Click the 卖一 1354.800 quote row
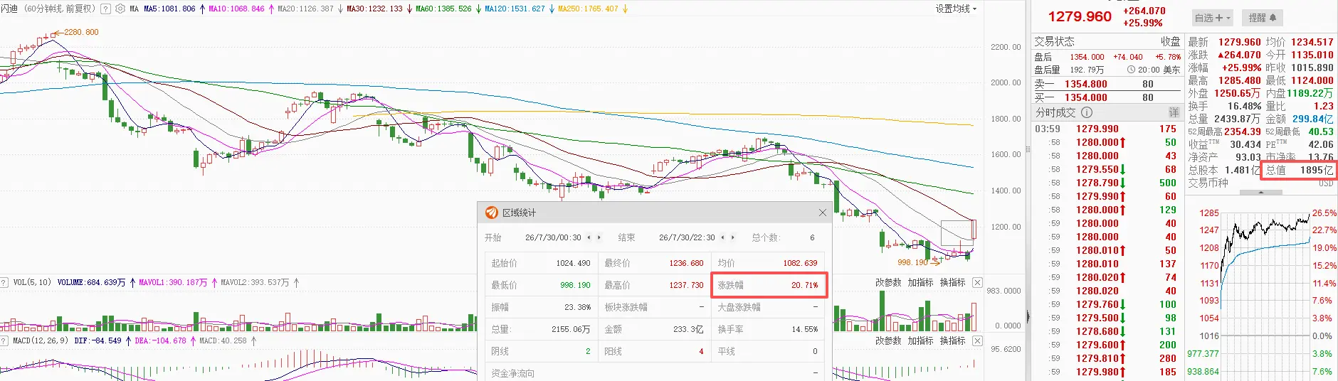 (1107, 84)
